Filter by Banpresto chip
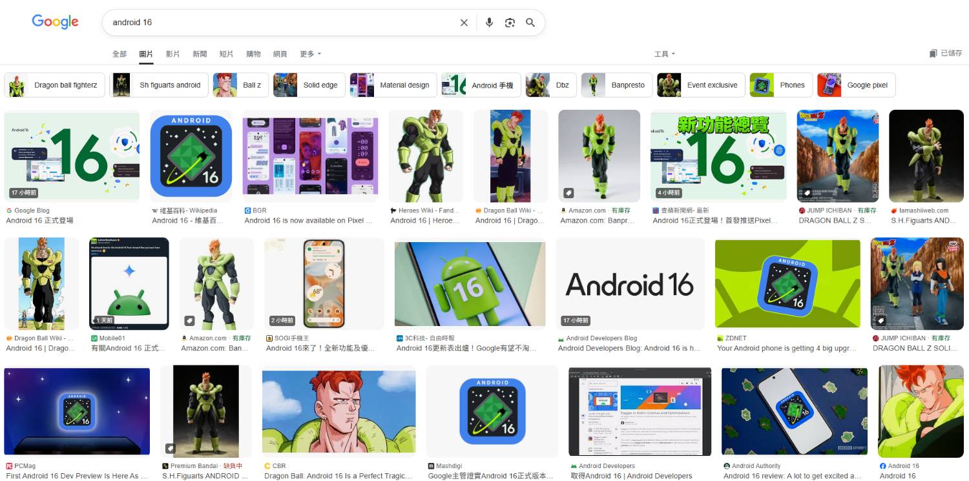 (x=616, y=85)
